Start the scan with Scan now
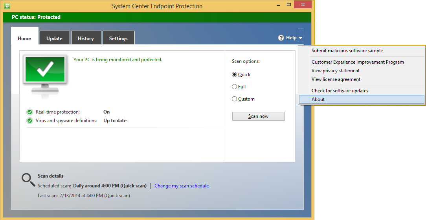 point(258,116)
